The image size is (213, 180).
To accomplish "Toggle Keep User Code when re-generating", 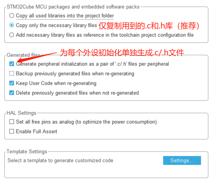I will pos(12,83).
